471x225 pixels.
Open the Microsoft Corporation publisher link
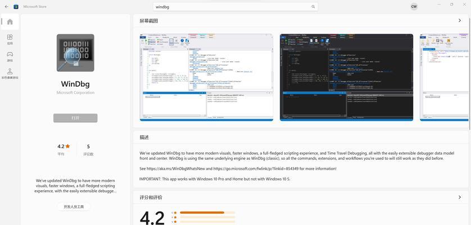coord(75,93)
